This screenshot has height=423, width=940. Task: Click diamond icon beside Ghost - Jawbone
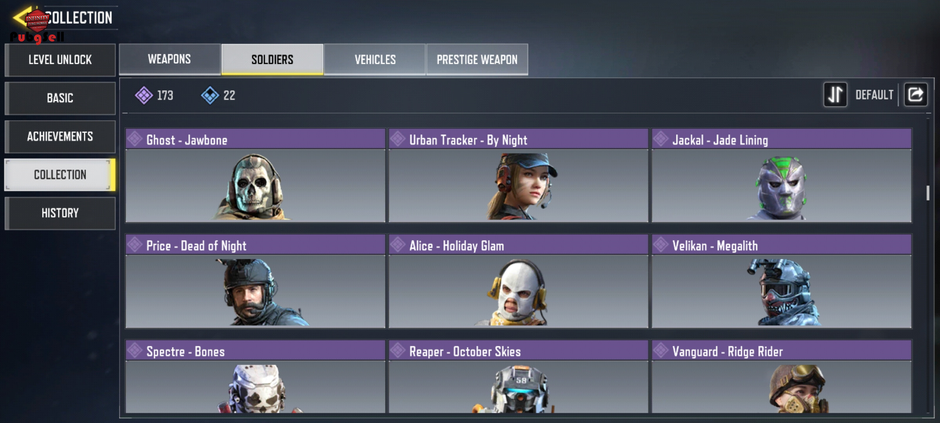click(135, 139)
